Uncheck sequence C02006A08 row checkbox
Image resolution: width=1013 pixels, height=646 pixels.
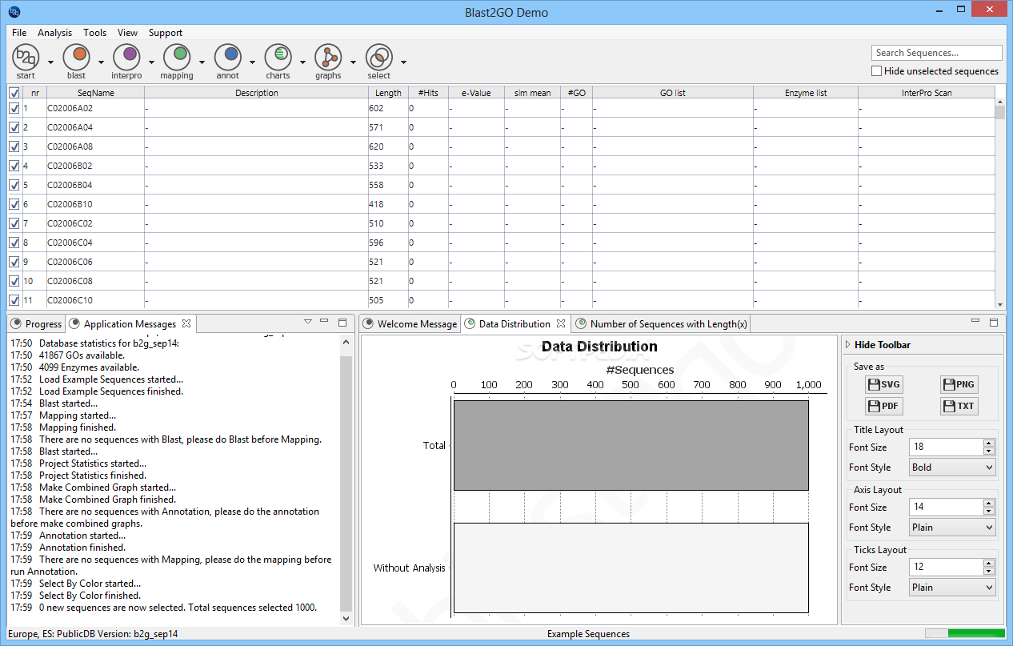click(14, 146)
